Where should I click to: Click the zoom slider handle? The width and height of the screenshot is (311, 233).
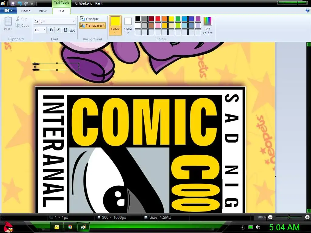289,217
